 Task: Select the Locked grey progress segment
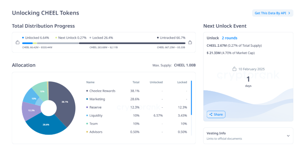58,43
